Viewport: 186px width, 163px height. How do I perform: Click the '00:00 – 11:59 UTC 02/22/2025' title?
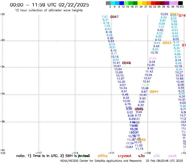(49, 5)
